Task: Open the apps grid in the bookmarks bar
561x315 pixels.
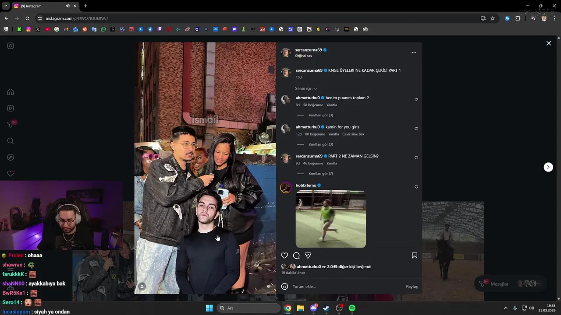Action: pos(6,29)
